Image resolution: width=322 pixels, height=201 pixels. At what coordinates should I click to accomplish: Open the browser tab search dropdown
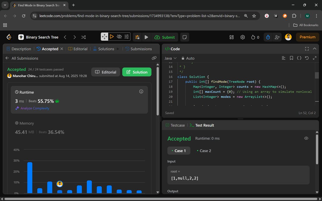click(5, 5)
